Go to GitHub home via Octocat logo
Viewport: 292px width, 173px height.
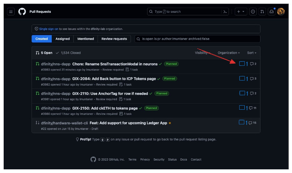22,11
